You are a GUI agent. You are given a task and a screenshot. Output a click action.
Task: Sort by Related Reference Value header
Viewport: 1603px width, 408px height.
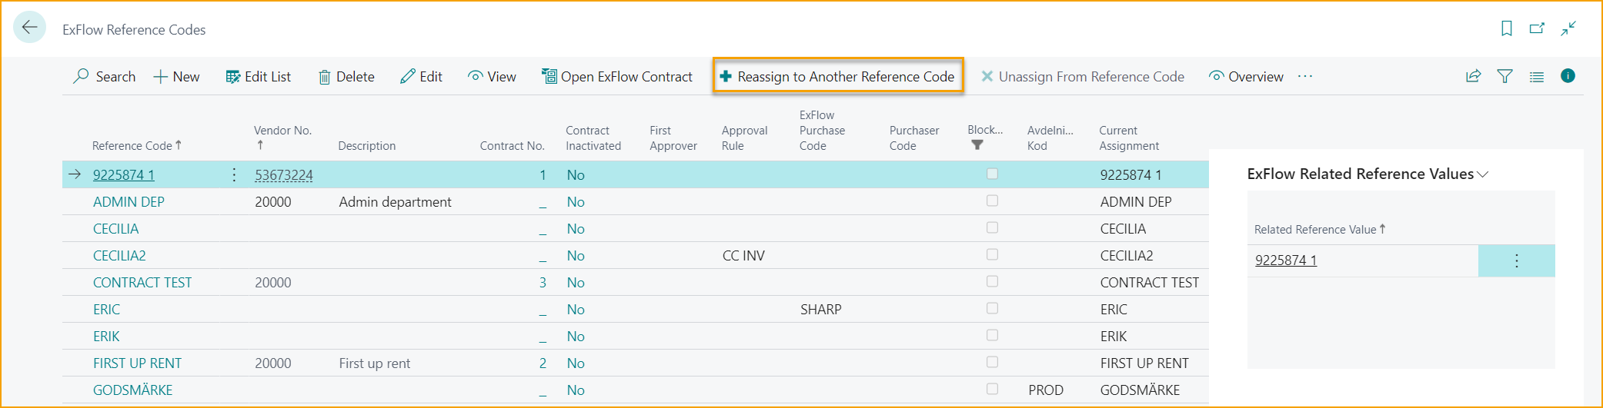[1320, 229]
